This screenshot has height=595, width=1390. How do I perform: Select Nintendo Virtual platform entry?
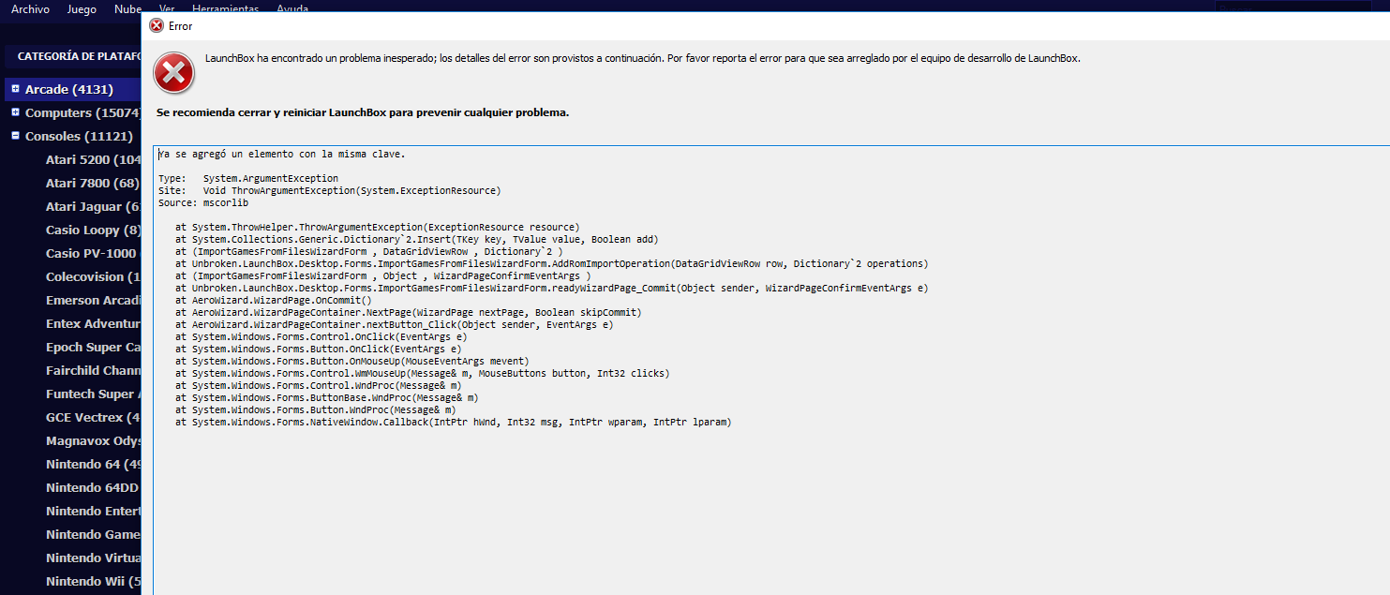(x=93, y=558)
